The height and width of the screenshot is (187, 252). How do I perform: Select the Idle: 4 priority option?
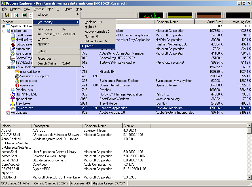point(98,46)
